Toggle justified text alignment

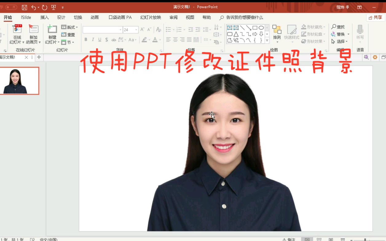pyautogui.click(x=189, y=40)
